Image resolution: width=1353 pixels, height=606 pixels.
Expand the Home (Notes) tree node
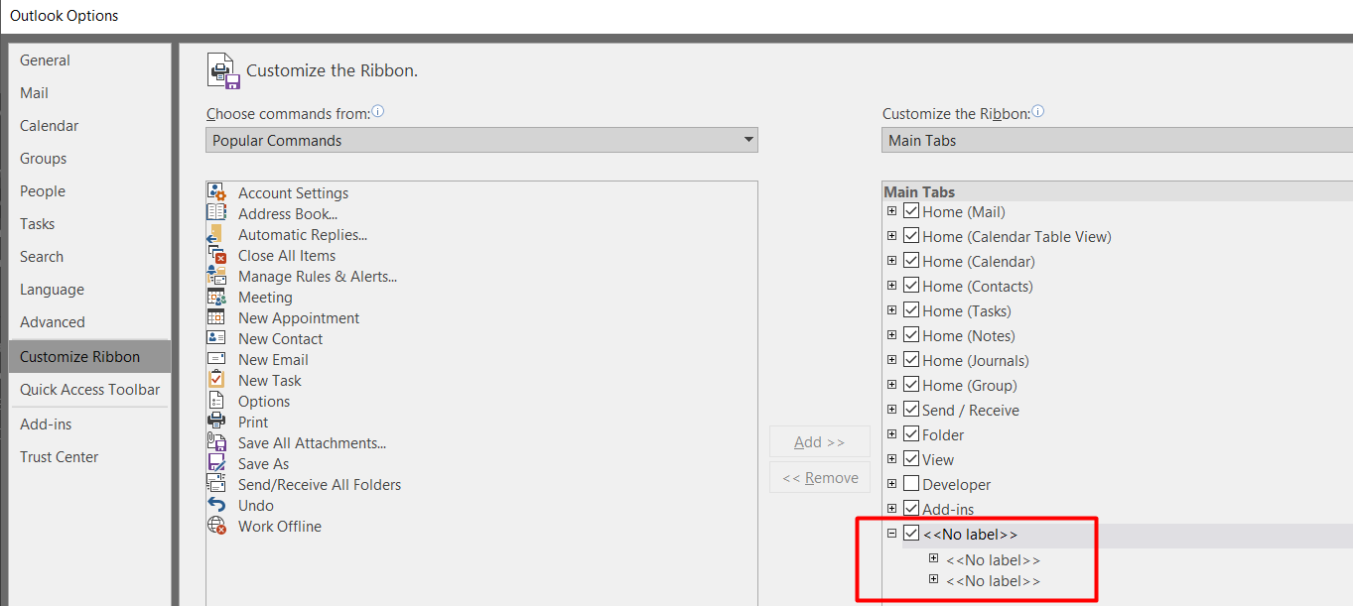[891, 334]
